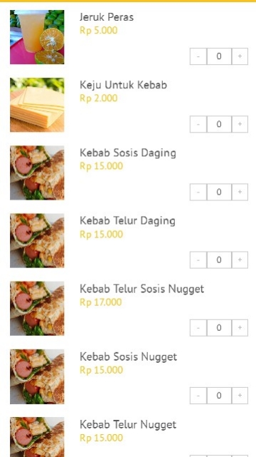The height and width of the screenshot is (457, 256).
Task: Select quantity field for Jeruk Peras
Action: coord(219,56)
